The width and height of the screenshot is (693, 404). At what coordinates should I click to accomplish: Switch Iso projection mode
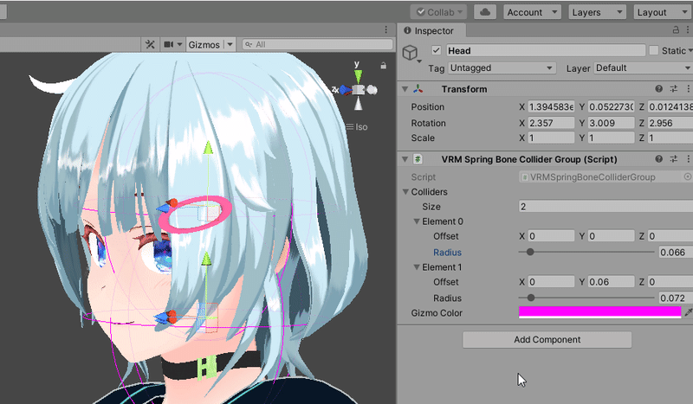pos(357,127)
